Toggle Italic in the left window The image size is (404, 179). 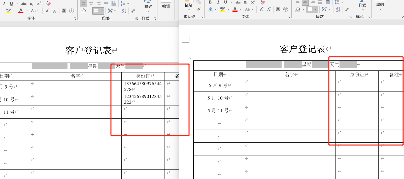click(x=4, y=4)
